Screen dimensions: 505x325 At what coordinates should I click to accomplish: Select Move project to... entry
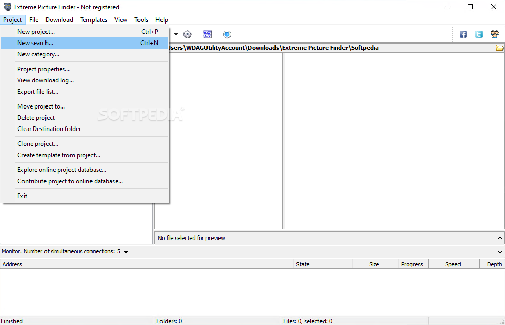(84, 106)
